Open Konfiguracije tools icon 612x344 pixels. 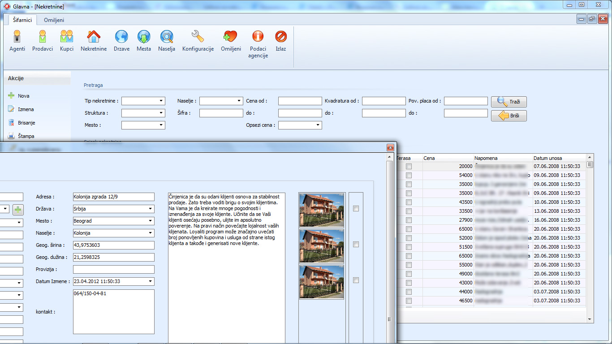198,37
